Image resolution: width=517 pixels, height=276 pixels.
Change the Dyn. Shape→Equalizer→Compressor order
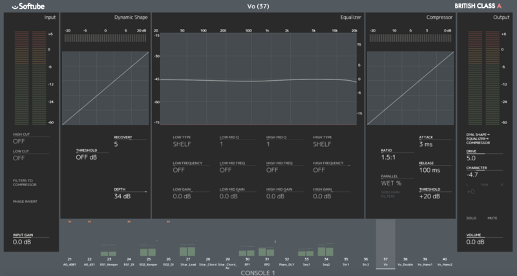pos(478,139)
